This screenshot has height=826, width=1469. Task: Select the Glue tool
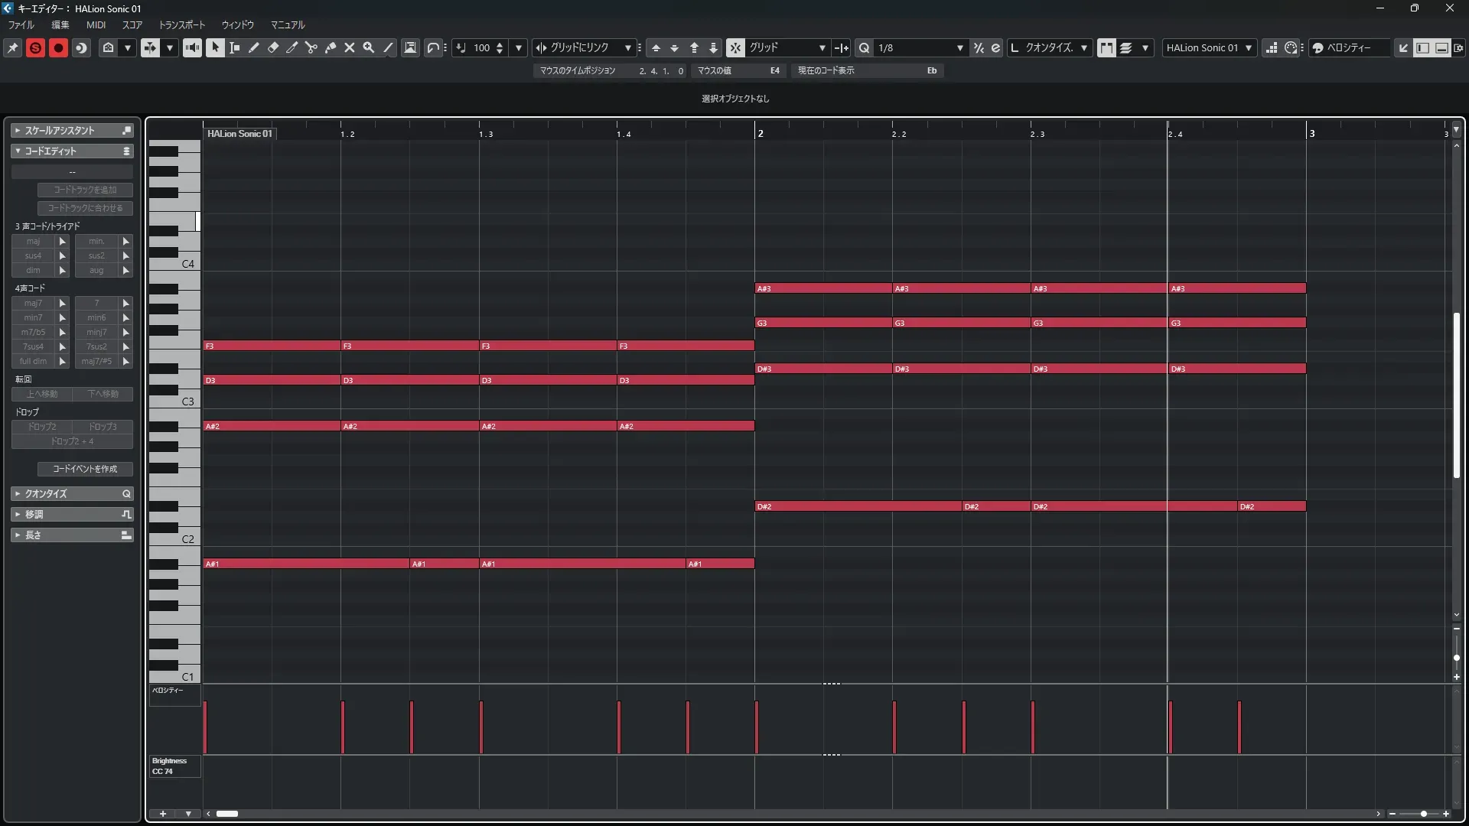click(x=331, y=47)
